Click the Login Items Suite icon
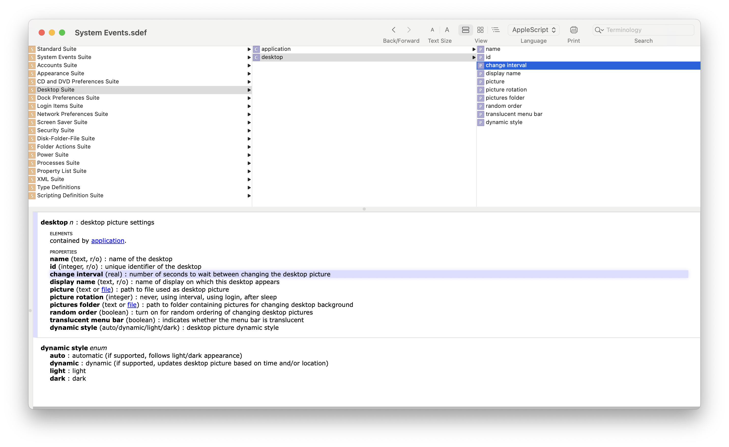The image size is (729, 447). [32, 106]
